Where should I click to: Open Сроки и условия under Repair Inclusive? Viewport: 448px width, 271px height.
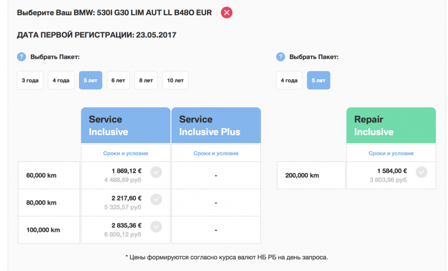click(391, 153)
